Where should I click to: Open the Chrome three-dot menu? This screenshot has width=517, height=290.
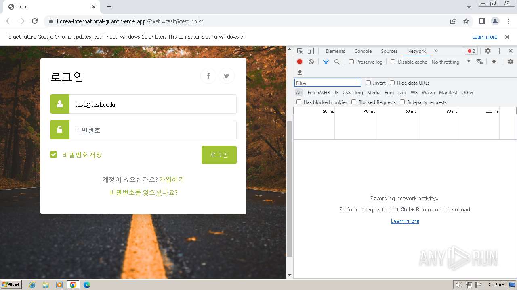coord(508,21)
